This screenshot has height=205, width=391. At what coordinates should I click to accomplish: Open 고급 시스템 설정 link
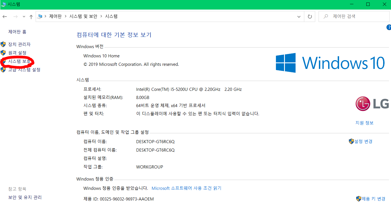tap(24, 69)
